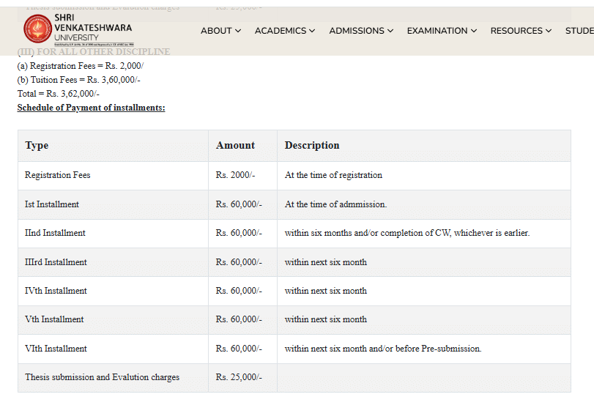Click the Ist Installment cell
Viewport: 594px width, 416px height.
[52, 204]
